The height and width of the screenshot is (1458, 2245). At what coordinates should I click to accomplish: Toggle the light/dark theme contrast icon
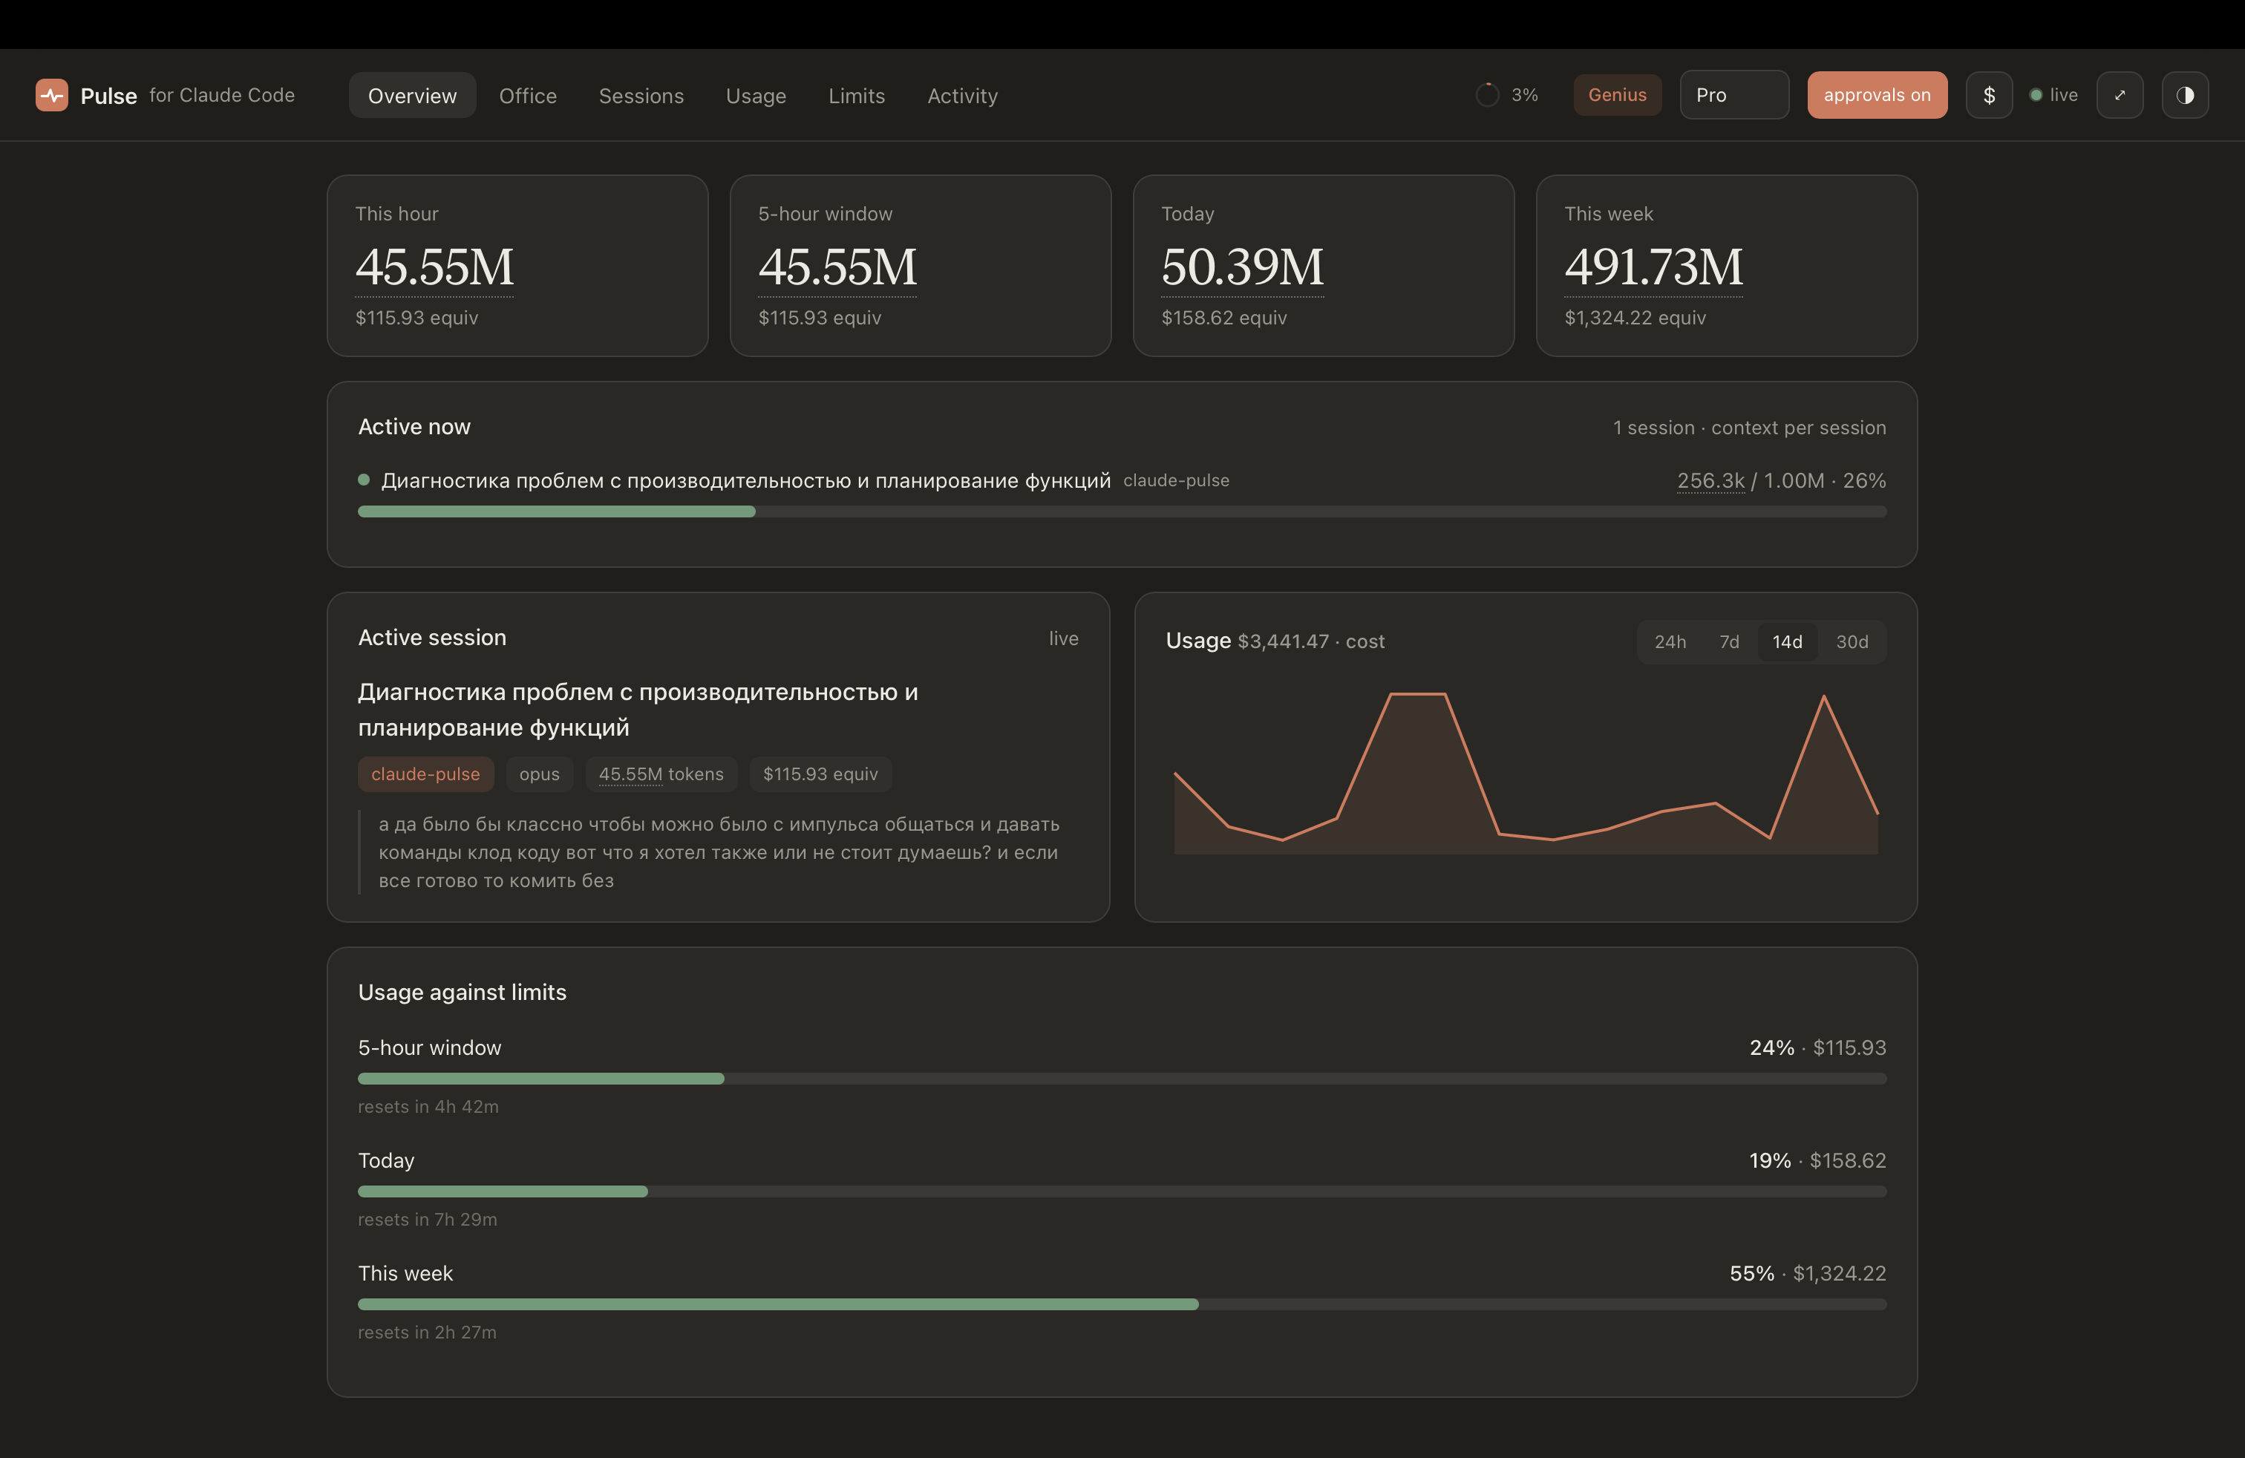point(2185,95)
